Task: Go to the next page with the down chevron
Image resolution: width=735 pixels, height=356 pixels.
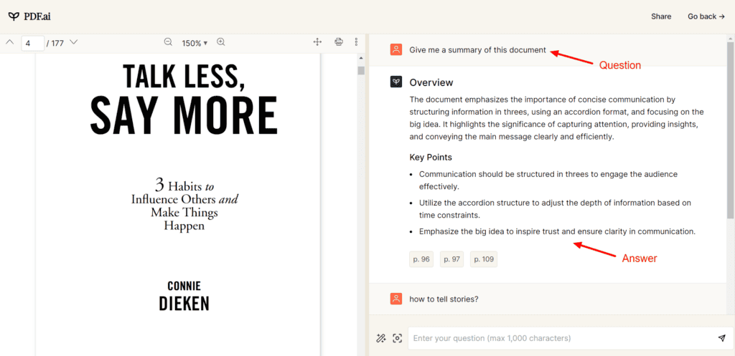Action: point(73,42)
